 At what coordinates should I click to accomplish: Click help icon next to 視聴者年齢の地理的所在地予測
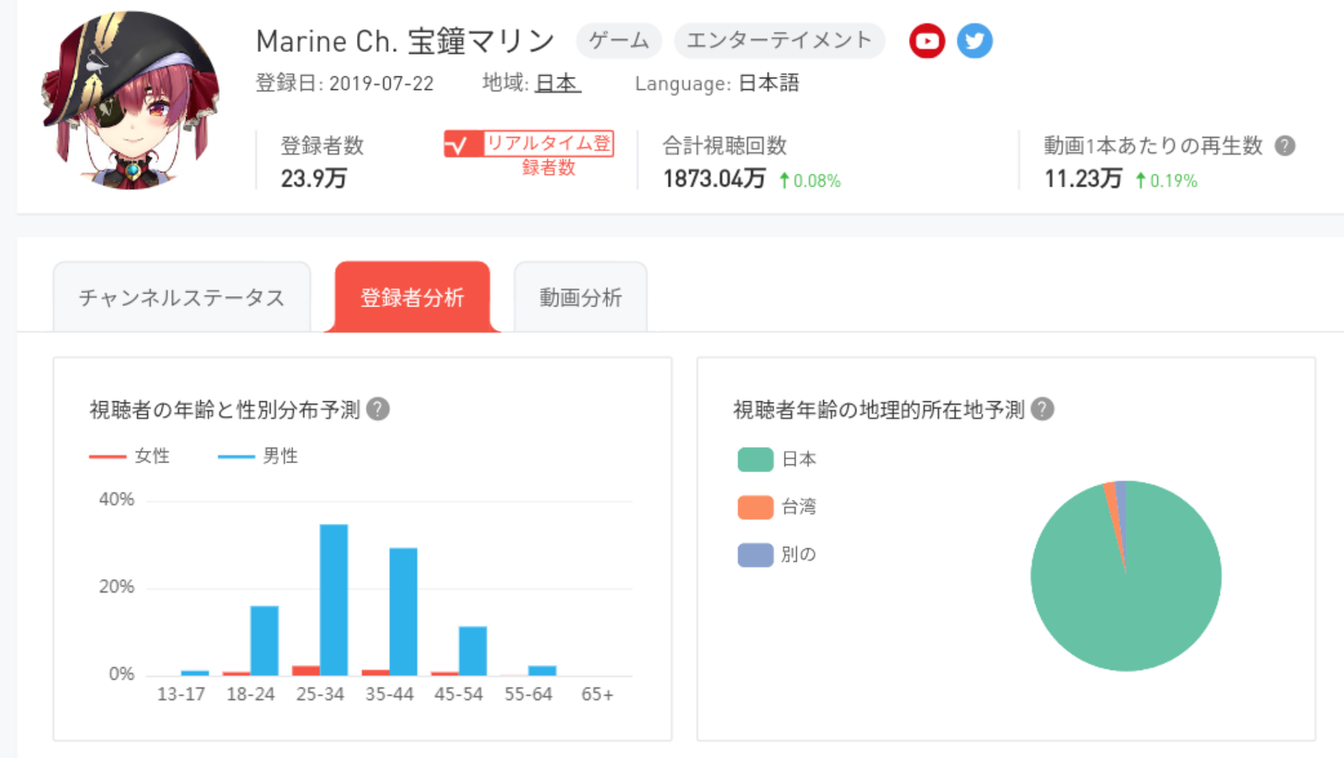pyautogui.click(x=1042, y=409)
